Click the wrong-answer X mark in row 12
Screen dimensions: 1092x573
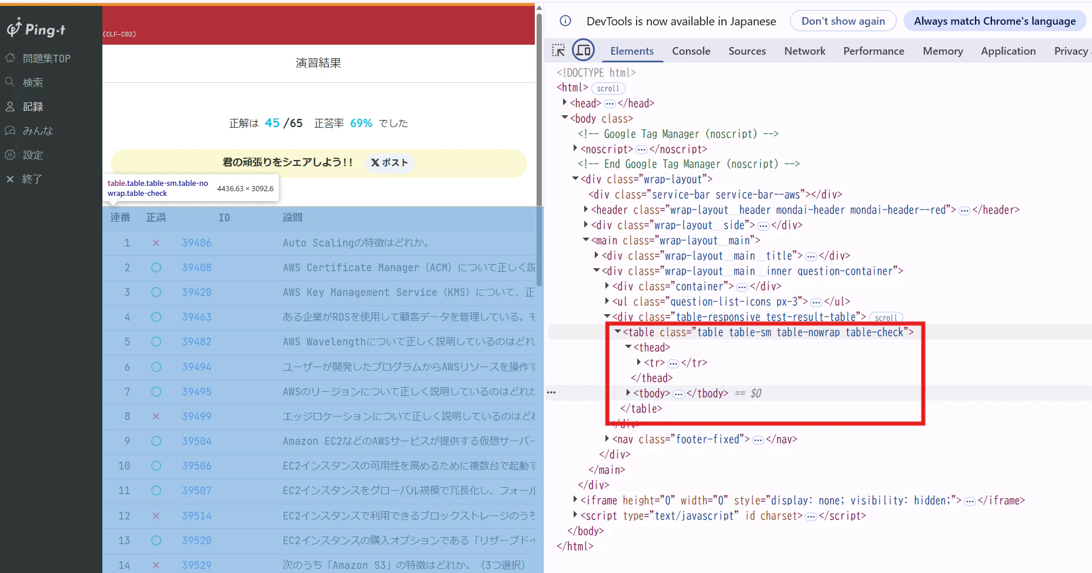tap(156, 516)
